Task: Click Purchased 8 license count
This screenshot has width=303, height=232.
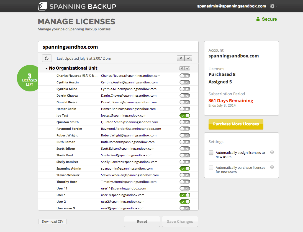Action: click(222, 74)
